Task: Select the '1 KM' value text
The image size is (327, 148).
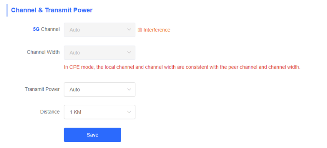Action: [75, 112]
